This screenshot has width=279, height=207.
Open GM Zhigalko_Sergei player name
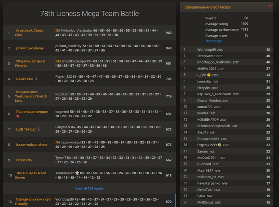click(x=70, y=61)
